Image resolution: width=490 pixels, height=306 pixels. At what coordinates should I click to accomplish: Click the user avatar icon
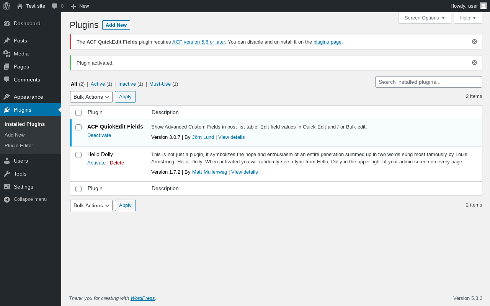click(483, 6)
